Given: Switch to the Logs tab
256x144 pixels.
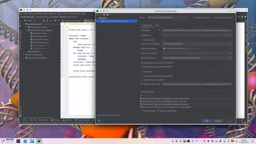Looking at the screenshot, I should (x=157, y=25).
